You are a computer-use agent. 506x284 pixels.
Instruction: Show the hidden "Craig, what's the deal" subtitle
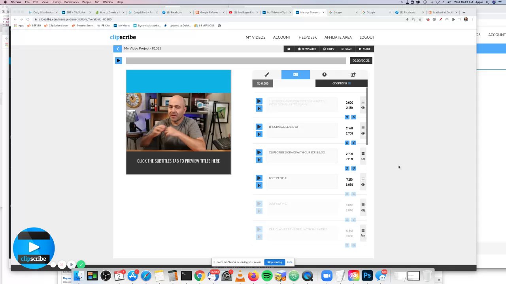[x=363, y=236]
